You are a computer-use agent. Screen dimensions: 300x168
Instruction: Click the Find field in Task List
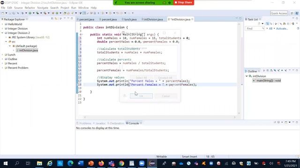tap(255, 28)
